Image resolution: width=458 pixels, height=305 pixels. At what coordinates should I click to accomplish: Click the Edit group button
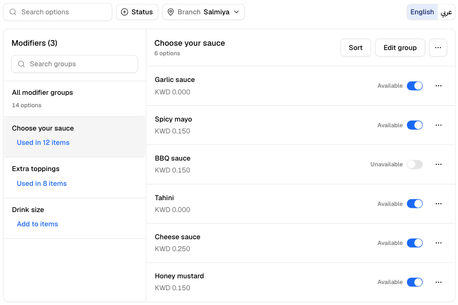400,48
